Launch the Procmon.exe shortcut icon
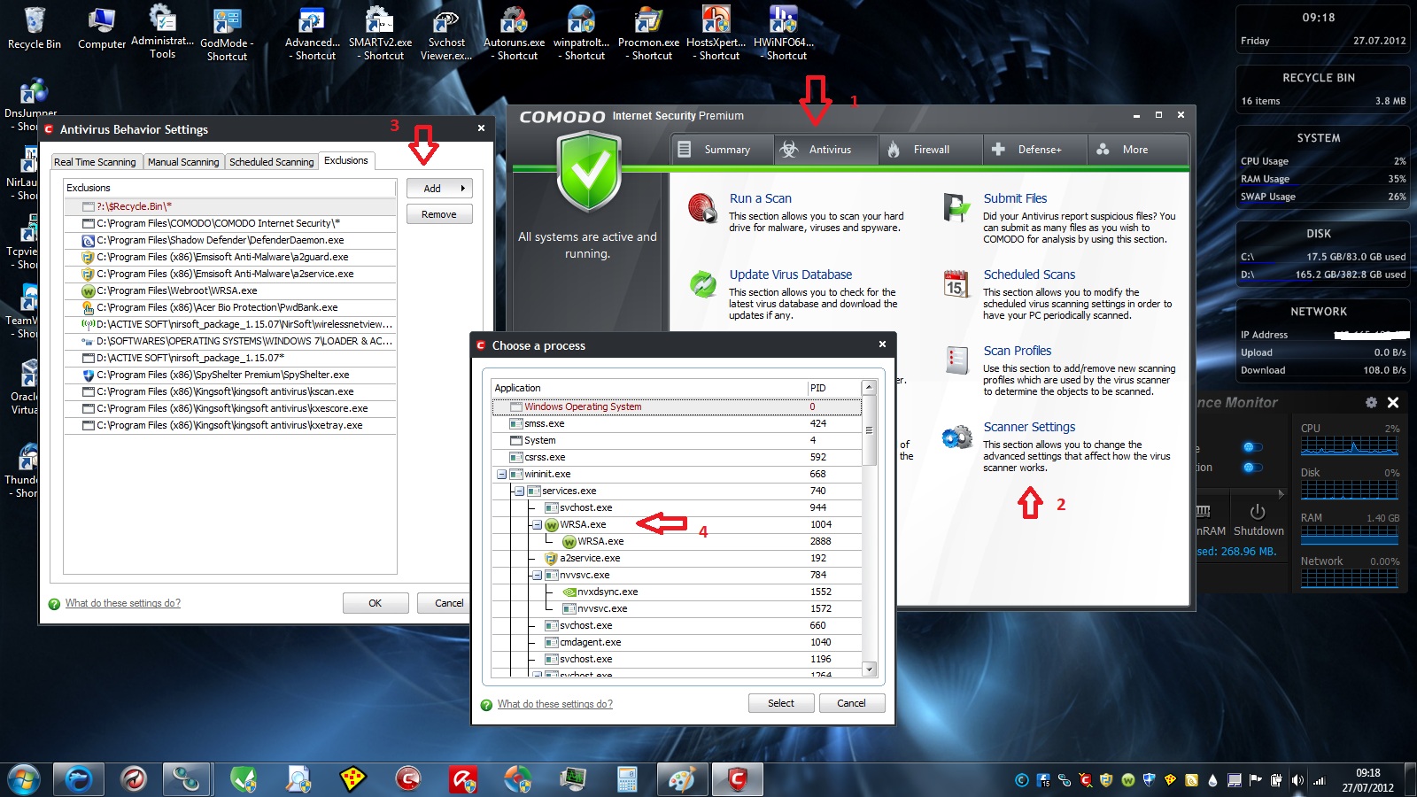 [648, 34]
